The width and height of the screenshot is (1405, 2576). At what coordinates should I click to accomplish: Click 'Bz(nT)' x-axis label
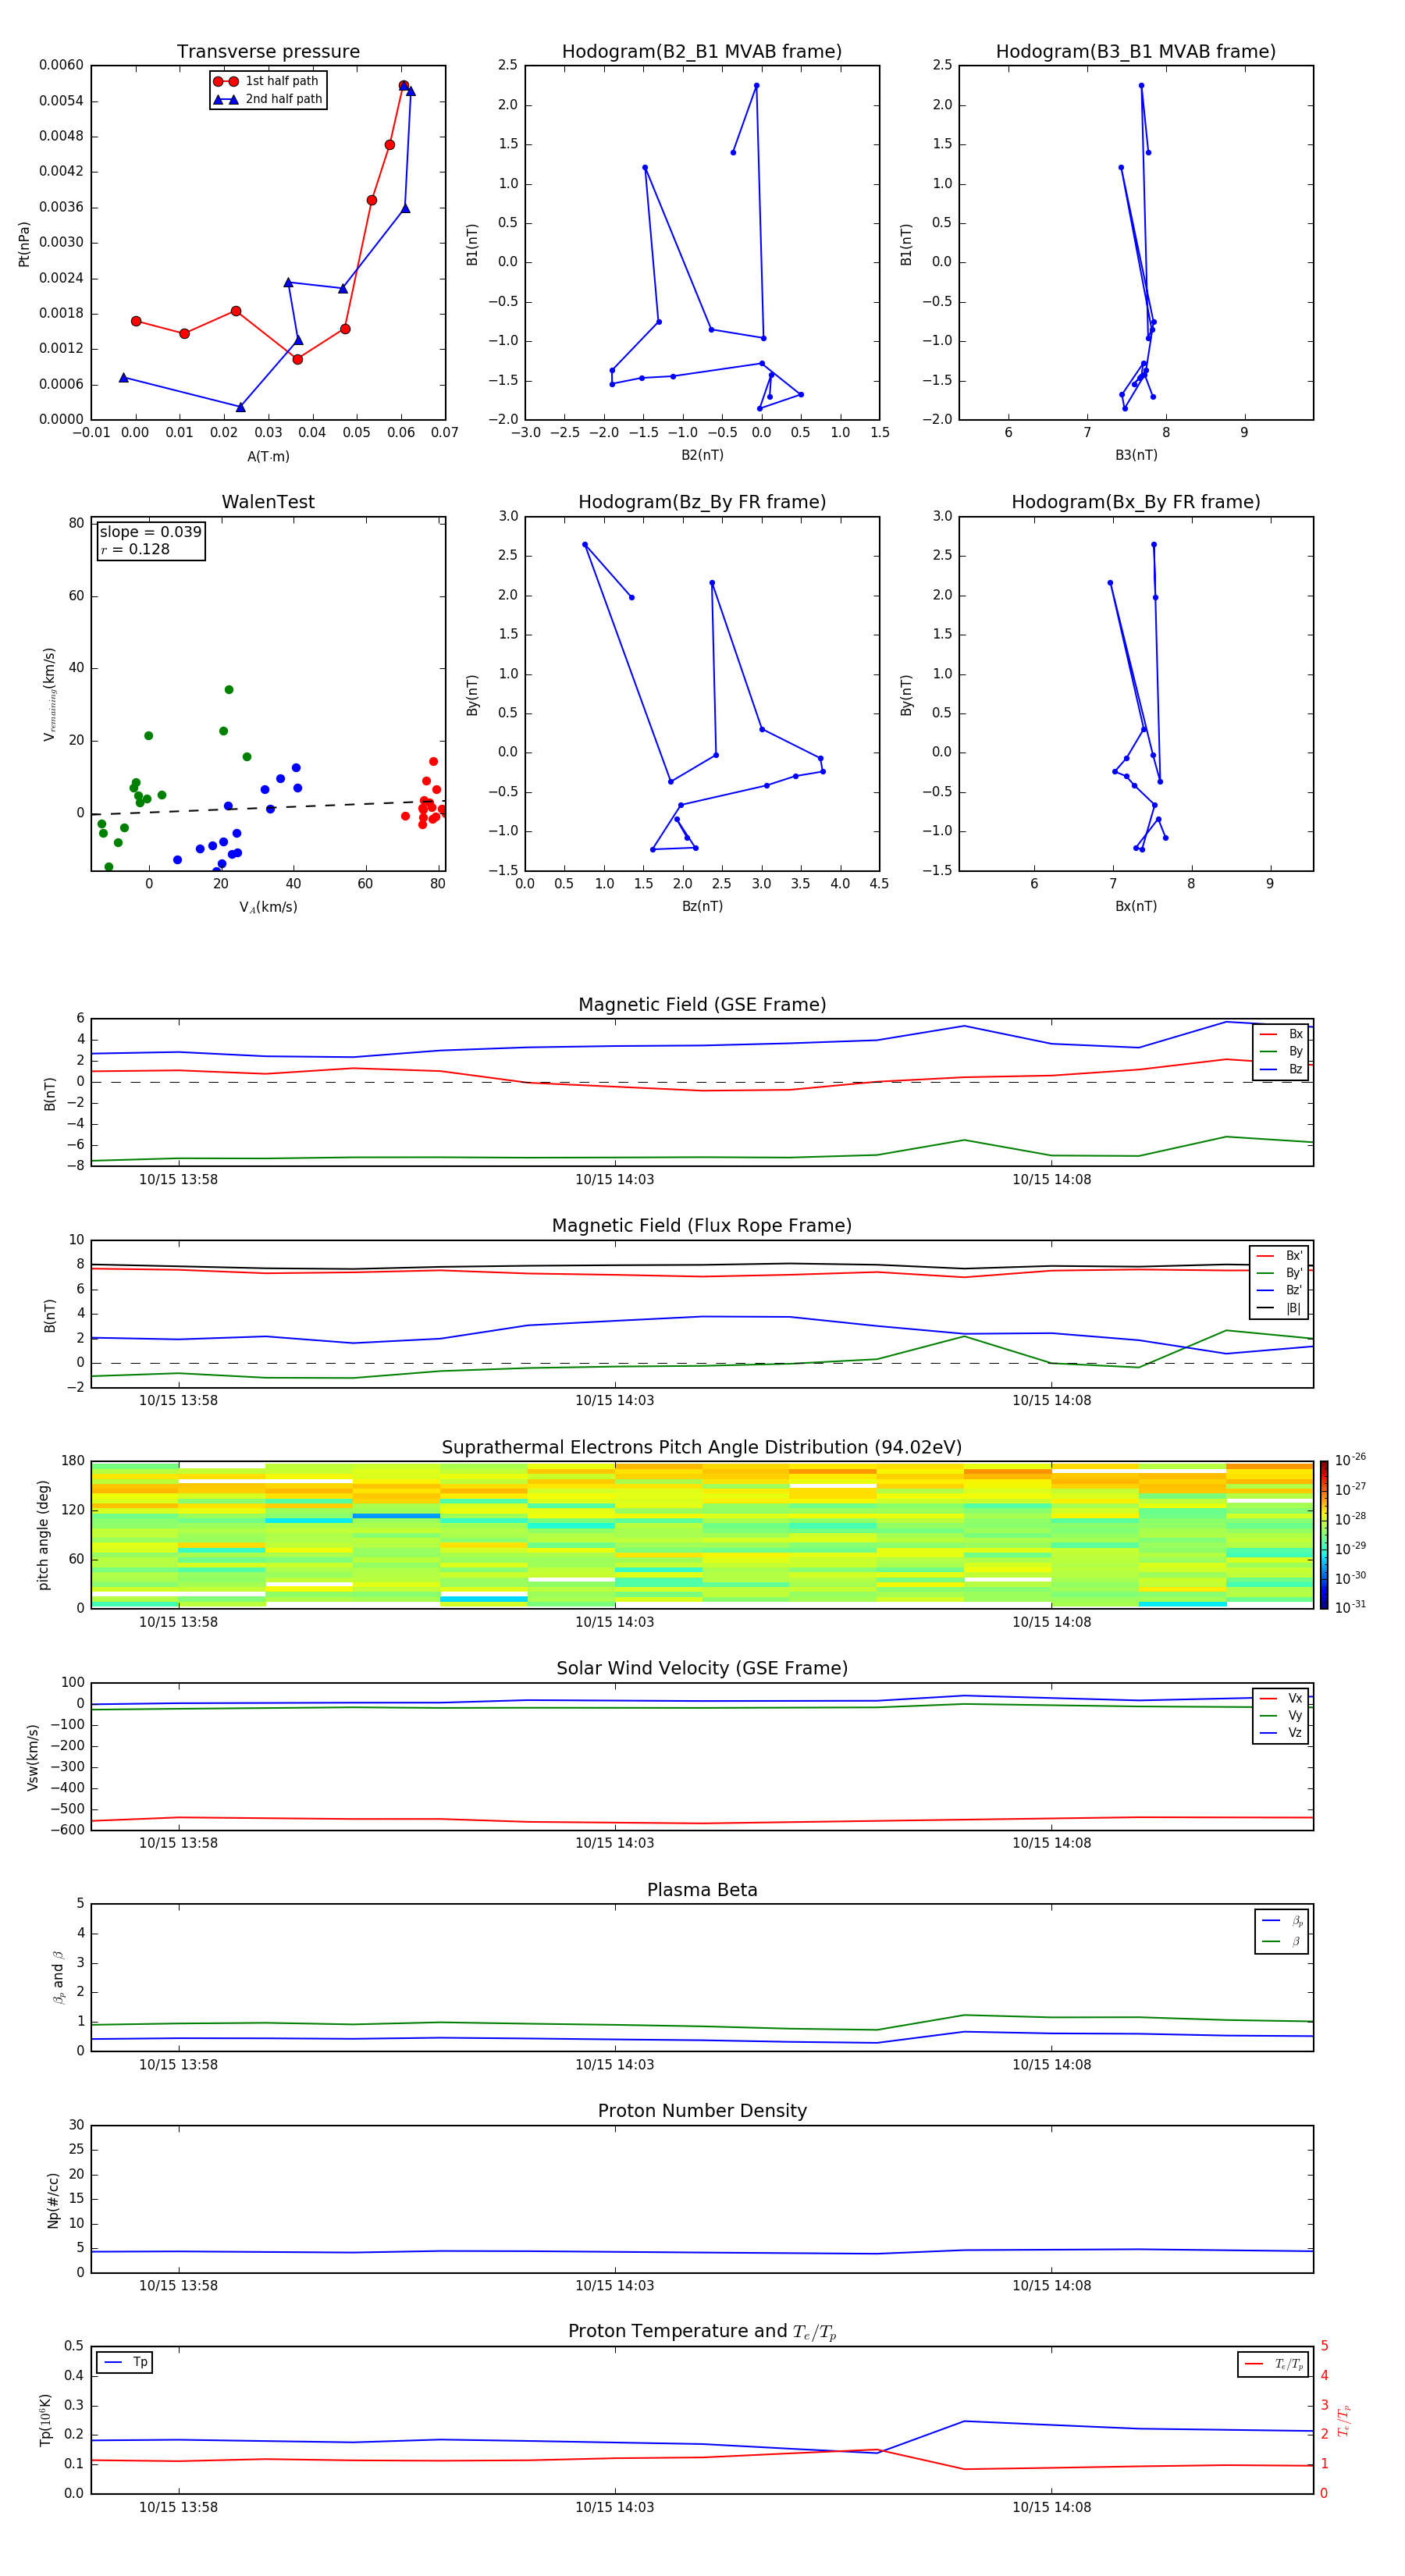702,906
